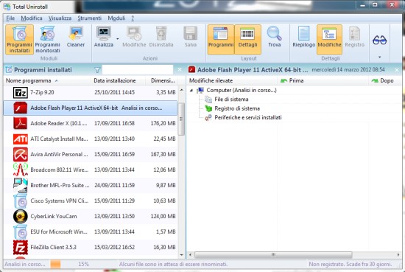Click the date "15/03/2012 16:52"
This screenshot has width=405, height=272.
114,247
